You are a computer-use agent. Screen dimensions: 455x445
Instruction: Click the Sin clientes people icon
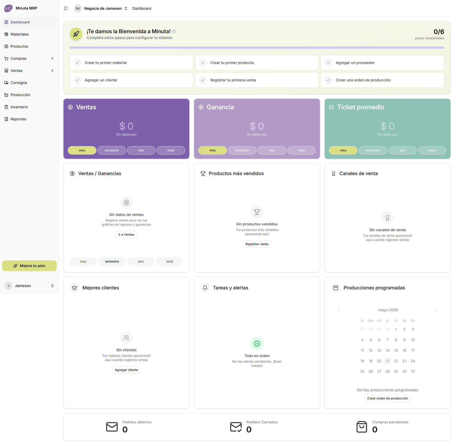coord(126,338)
